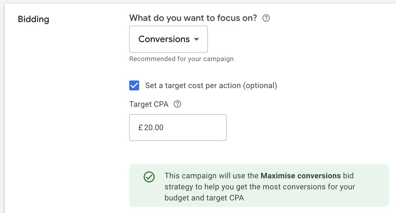
Task: Click 'budget and target CPA' banner line
Action: click(x=204, y=198)
